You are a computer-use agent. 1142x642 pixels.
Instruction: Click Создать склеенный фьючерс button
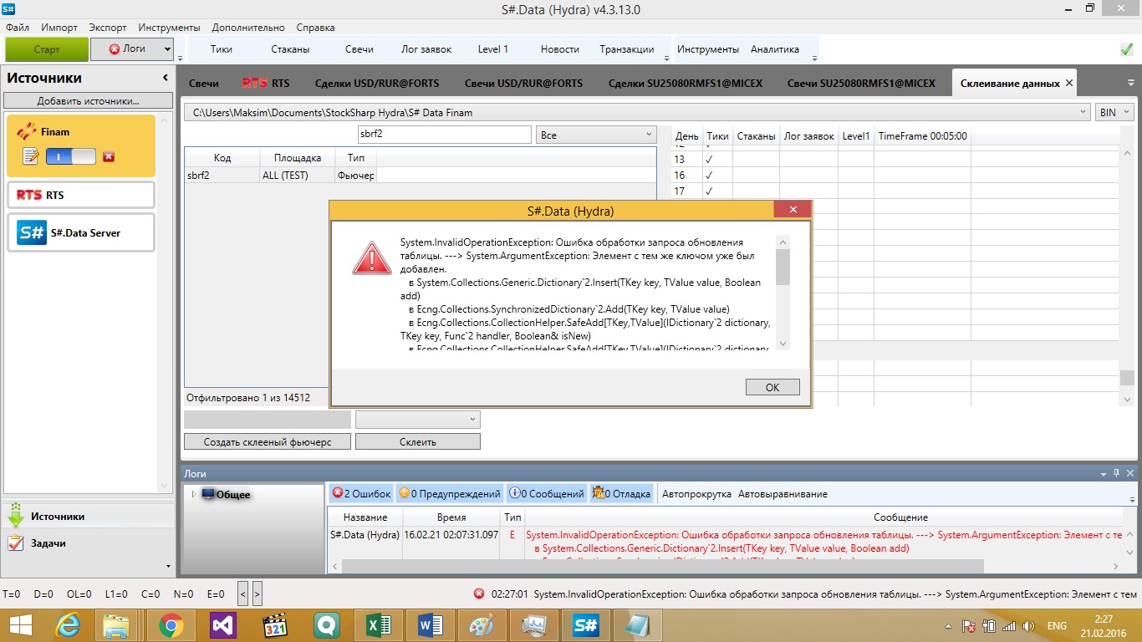point(268,441)
